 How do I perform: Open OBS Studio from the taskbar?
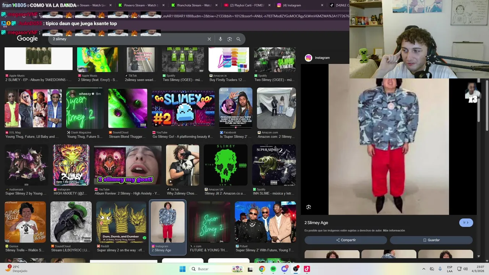click(x=296, y=269)
